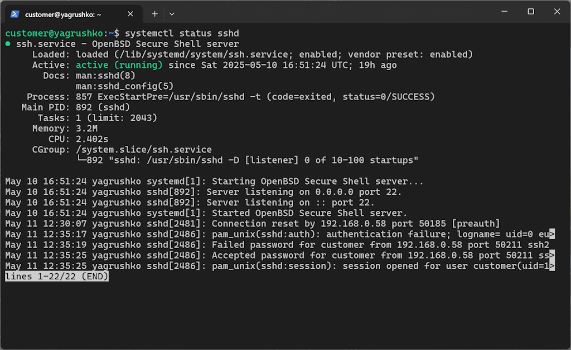
Task: Close the terminal window
Action: pyautogui.click(x=557, y=12)
